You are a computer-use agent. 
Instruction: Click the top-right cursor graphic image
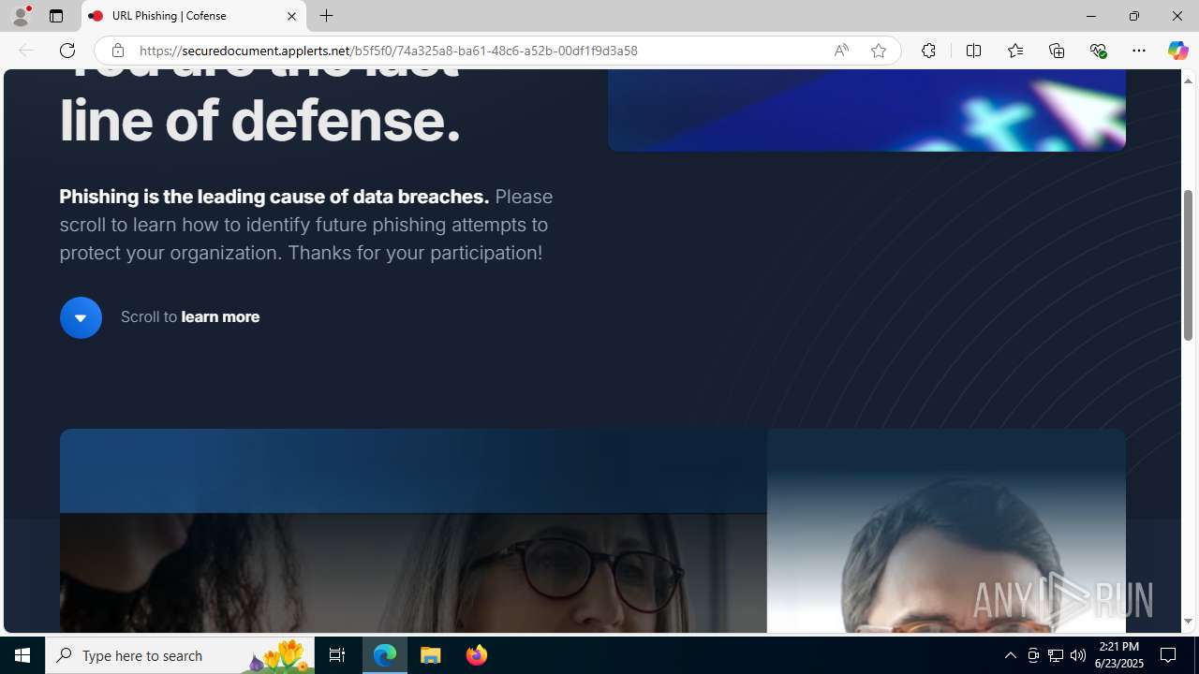coord(866,110)
